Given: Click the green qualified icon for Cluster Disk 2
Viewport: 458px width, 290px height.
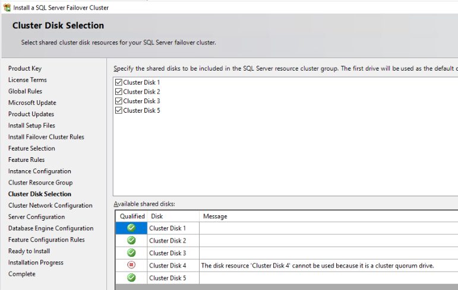Looking at the screenshot, I should tap(131, 240).
